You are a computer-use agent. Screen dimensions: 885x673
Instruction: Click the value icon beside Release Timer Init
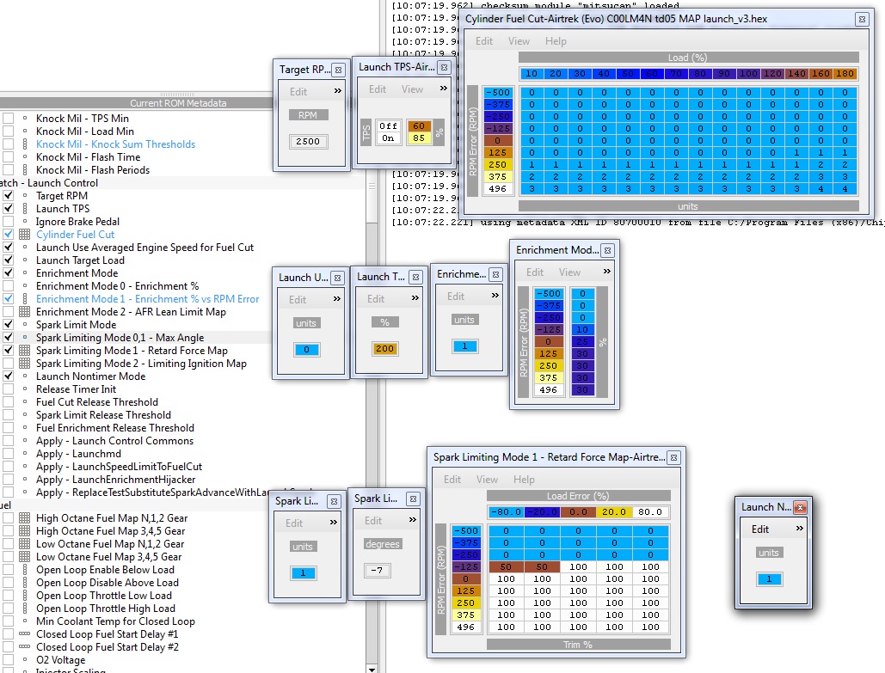tap(24, 389)
